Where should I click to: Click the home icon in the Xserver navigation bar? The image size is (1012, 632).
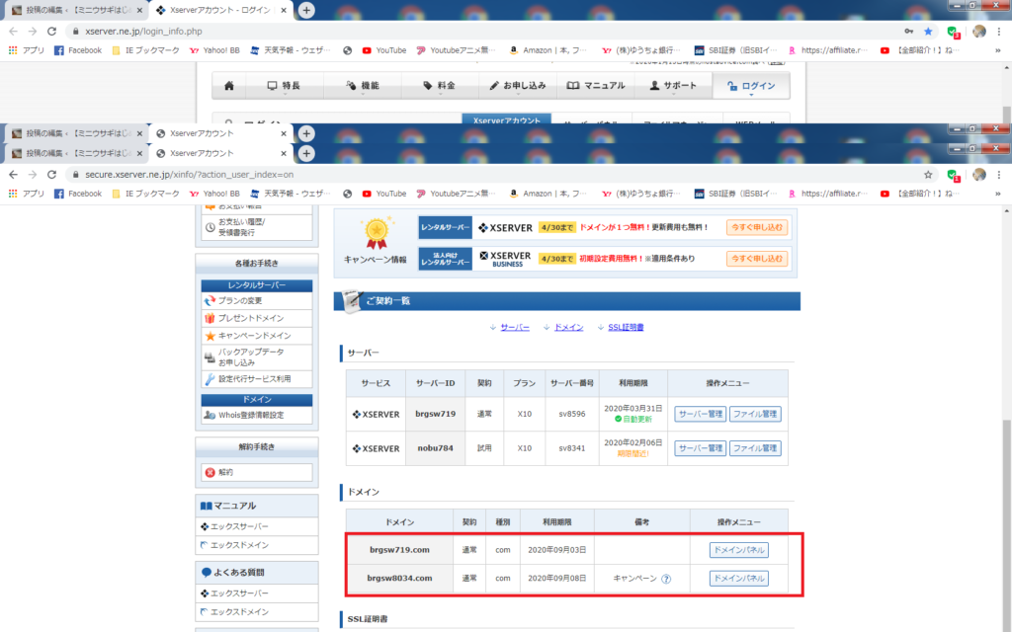click(x=229, y=86)
